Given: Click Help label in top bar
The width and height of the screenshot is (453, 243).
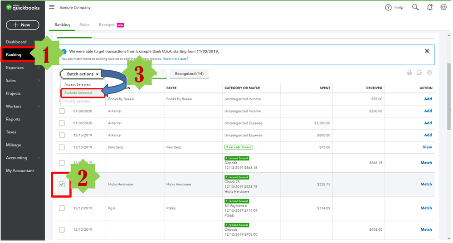Looking at the screenshot, I should pos(399,8).
